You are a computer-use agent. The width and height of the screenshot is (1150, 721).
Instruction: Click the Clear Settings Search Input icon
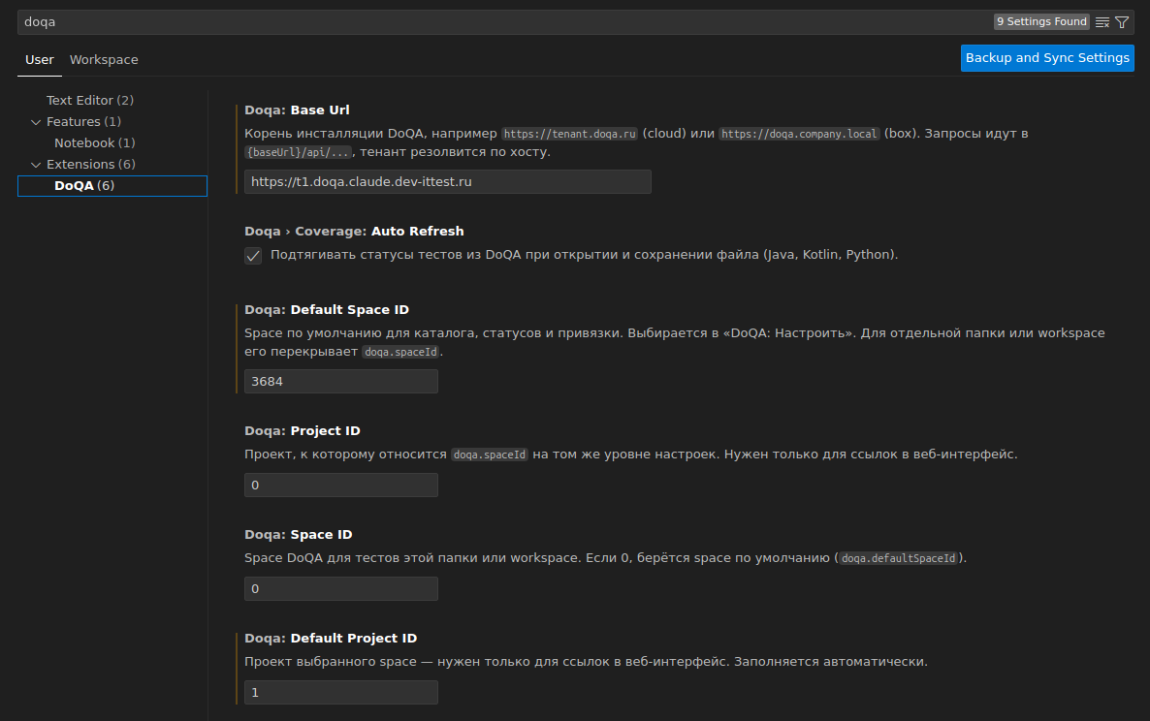pos(1102,22)
